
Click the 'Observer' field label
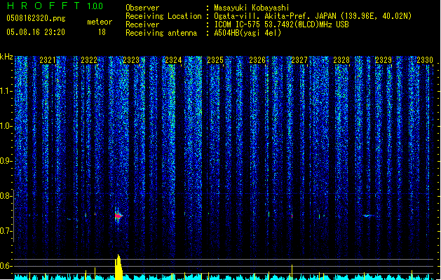[x=142, y=8]
